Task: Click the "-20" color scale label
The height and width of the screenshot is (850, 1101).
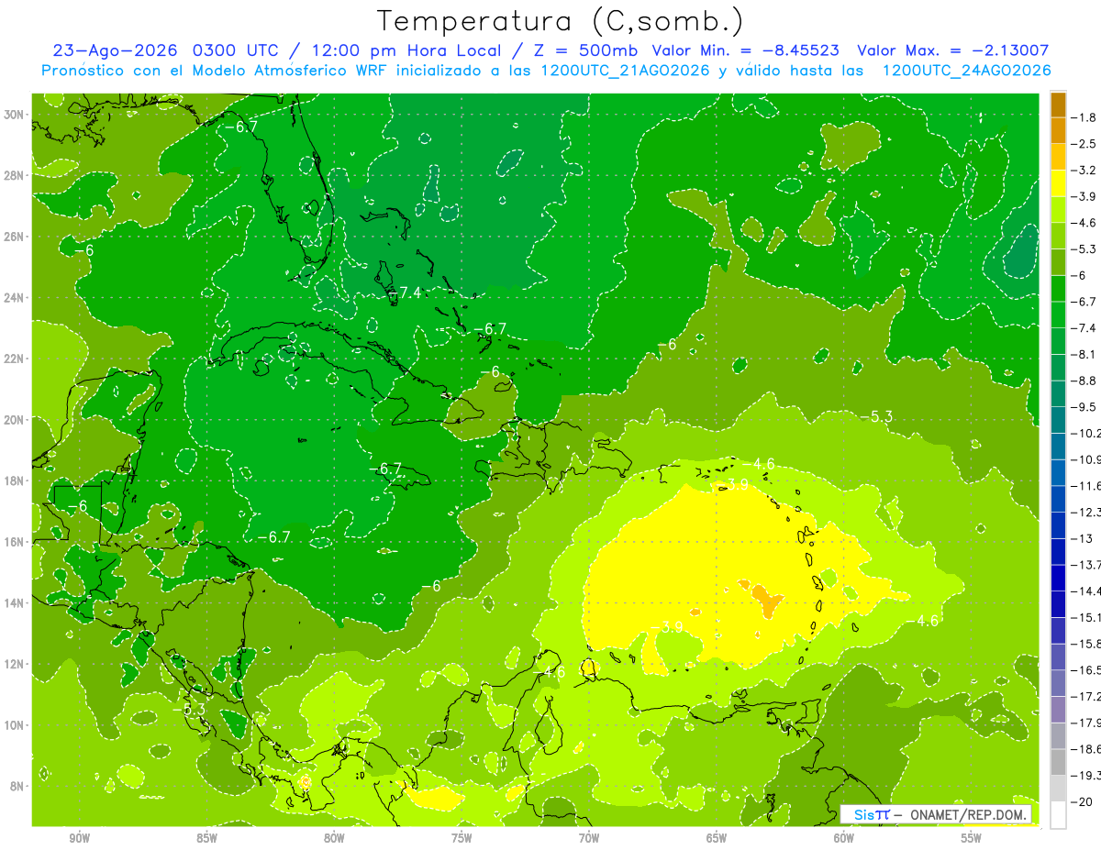Action: [x=1084, y=801]
